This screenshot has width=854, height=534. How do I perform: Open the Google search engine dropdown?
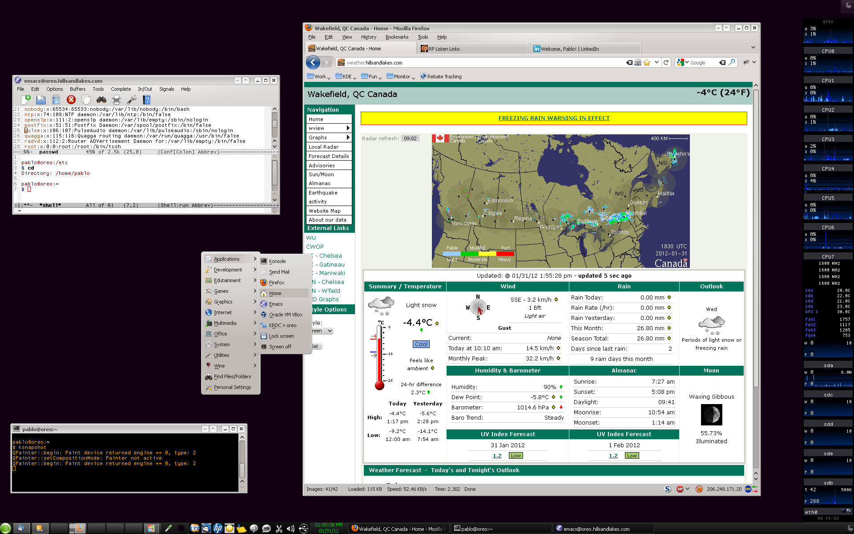point(683,63)
